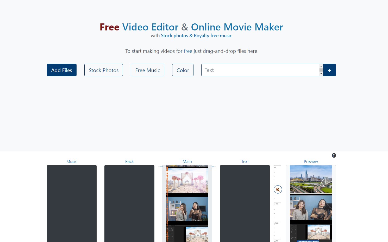Open the help question mark icon

[334, 155]
